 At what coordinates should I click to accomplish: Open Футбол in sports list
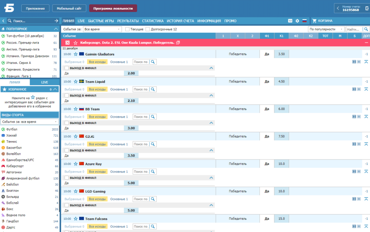click(12, 129)
